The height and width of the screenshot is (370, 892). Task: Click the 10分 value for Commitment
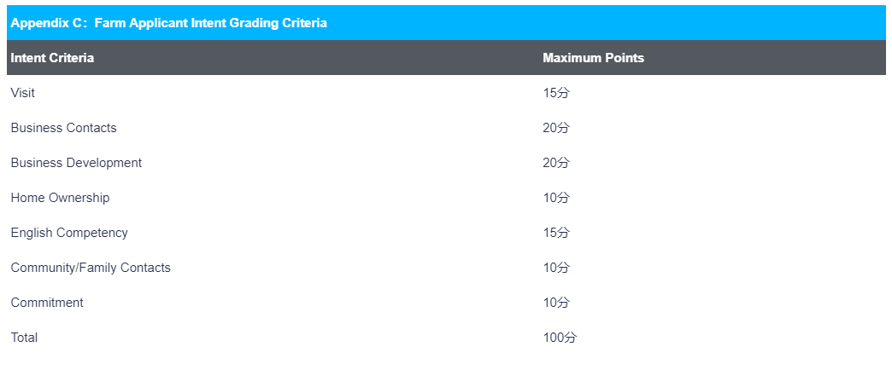pos(556,303)
